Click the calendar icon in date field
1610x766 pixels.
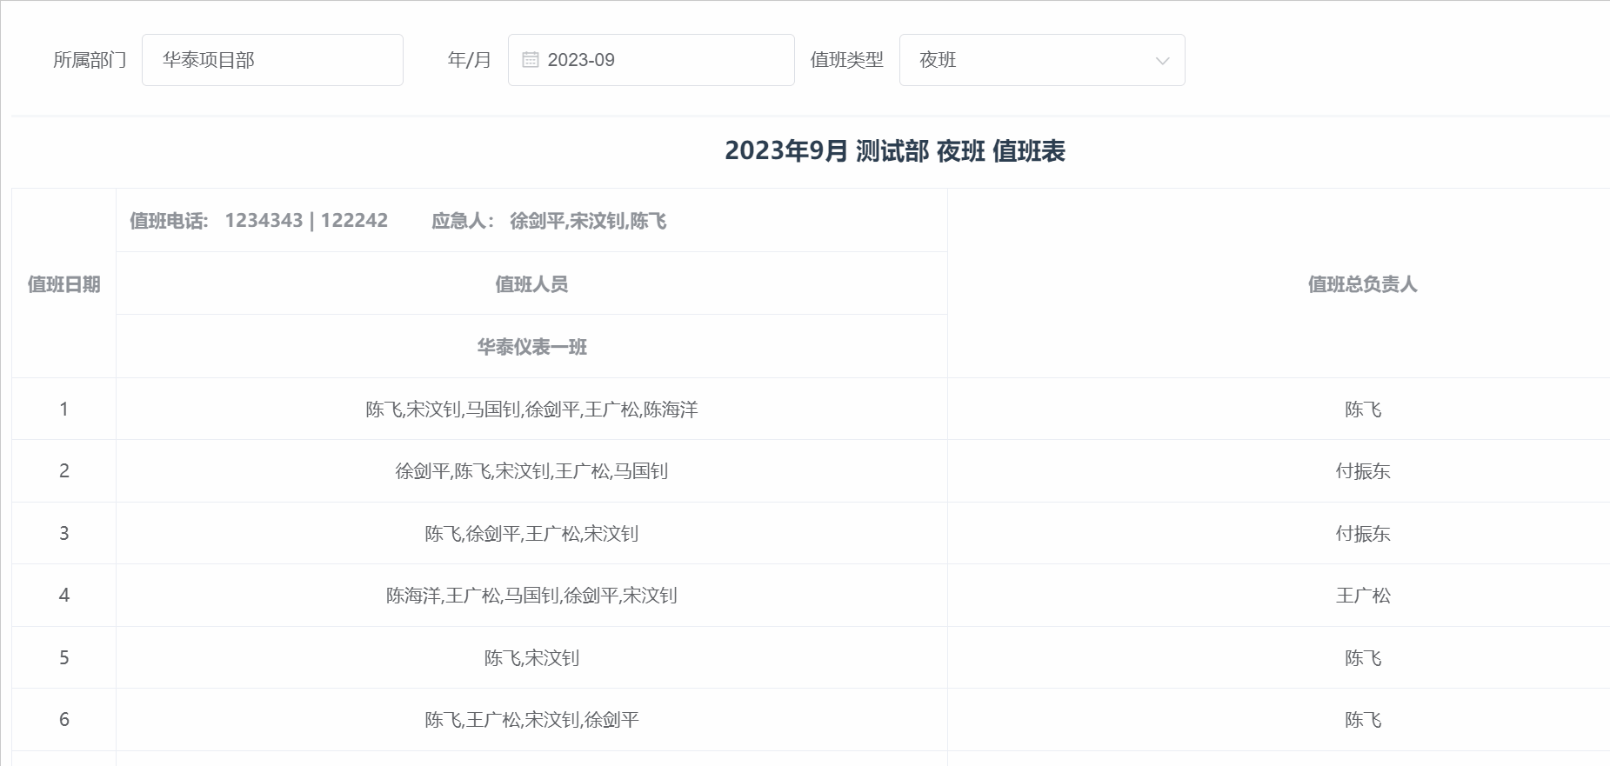pos(531,60)
